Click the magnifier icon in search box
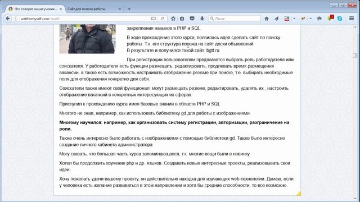Image resolution: width=360 pixels, height=202 pixels. 211,19
